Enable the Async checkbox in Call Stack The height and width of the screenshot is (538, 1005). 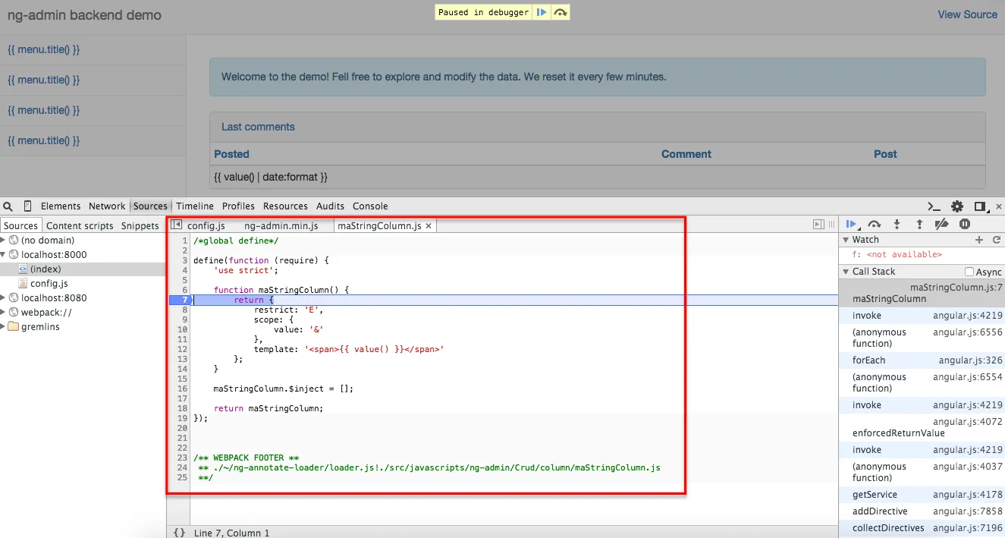pos(969,271)
